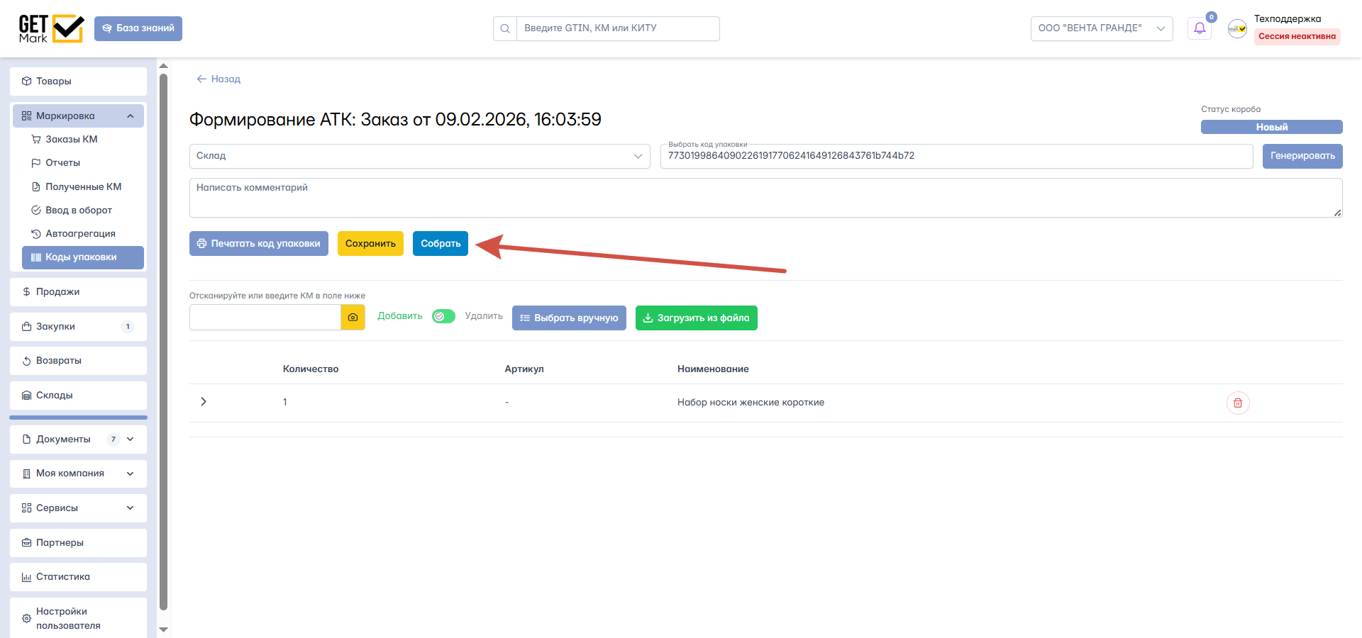Click the Количество column header
This screenshot has height=638, width=1362.
[311, 369]
